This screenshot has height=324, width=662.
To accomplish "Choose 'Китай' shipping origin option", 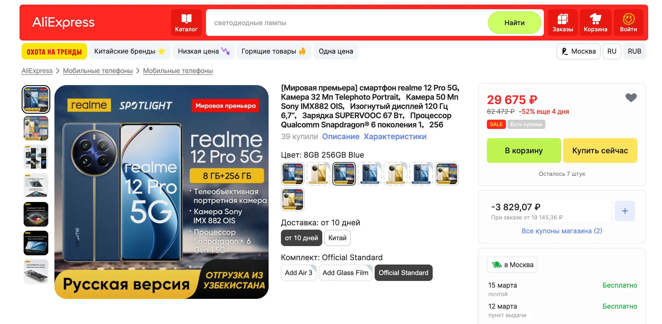I will 337,238.
